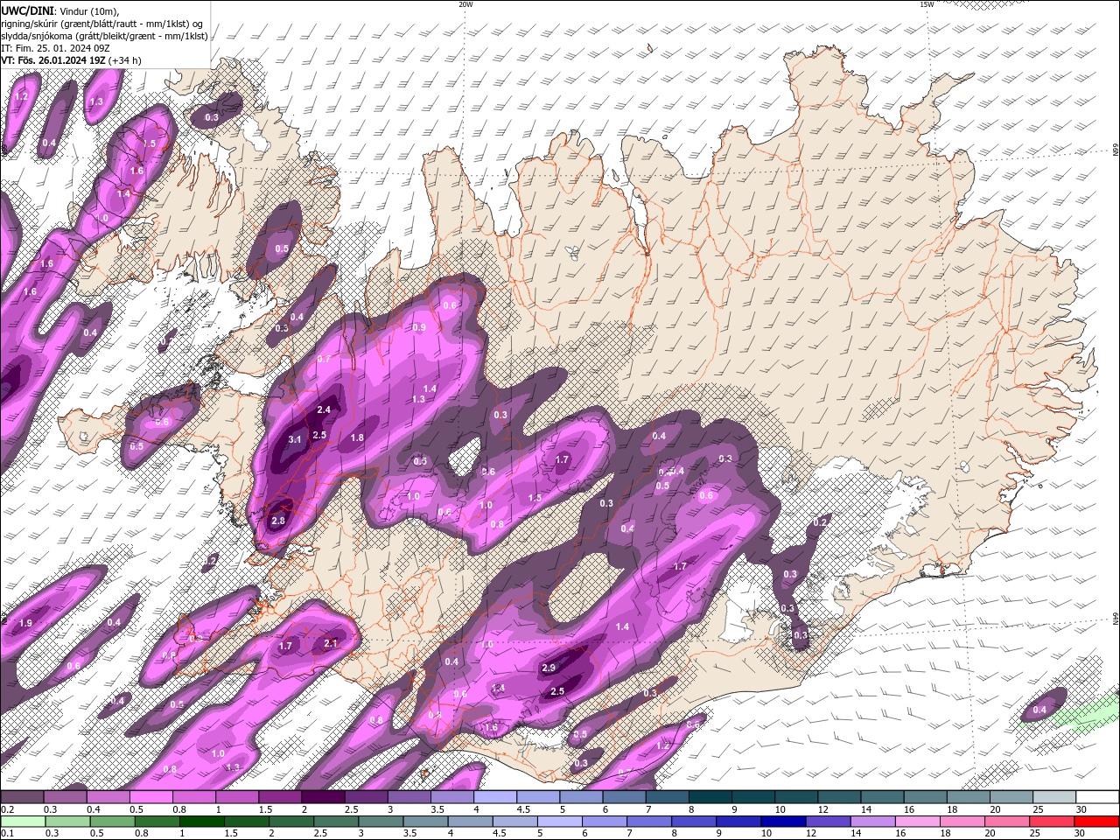Click the 3.1 precipitation value on the map
The height and width of the screenshot is (840, 1120).
295,439
